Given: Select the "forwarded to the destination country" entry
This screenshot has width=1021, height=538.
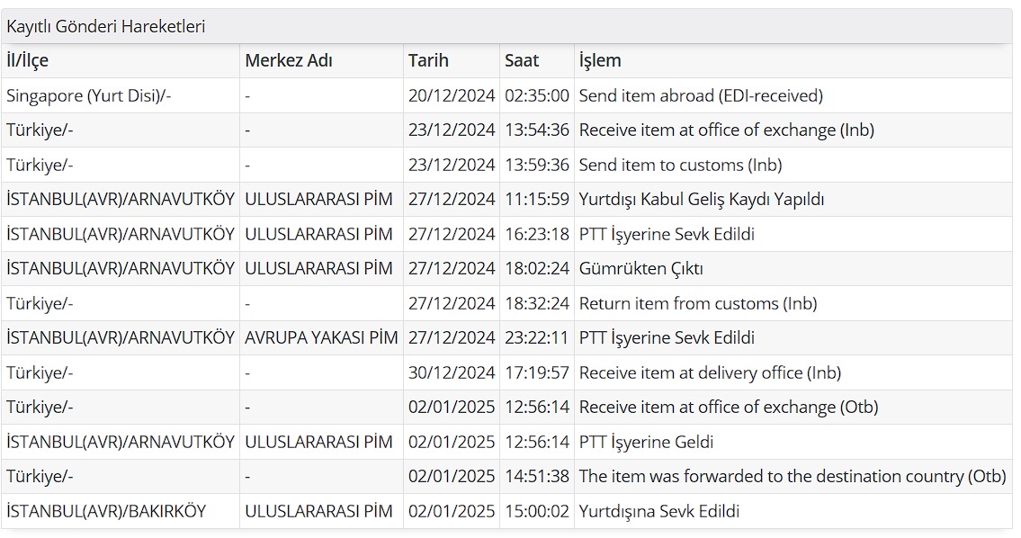Looking at the screenshot, I should [792, 477].
